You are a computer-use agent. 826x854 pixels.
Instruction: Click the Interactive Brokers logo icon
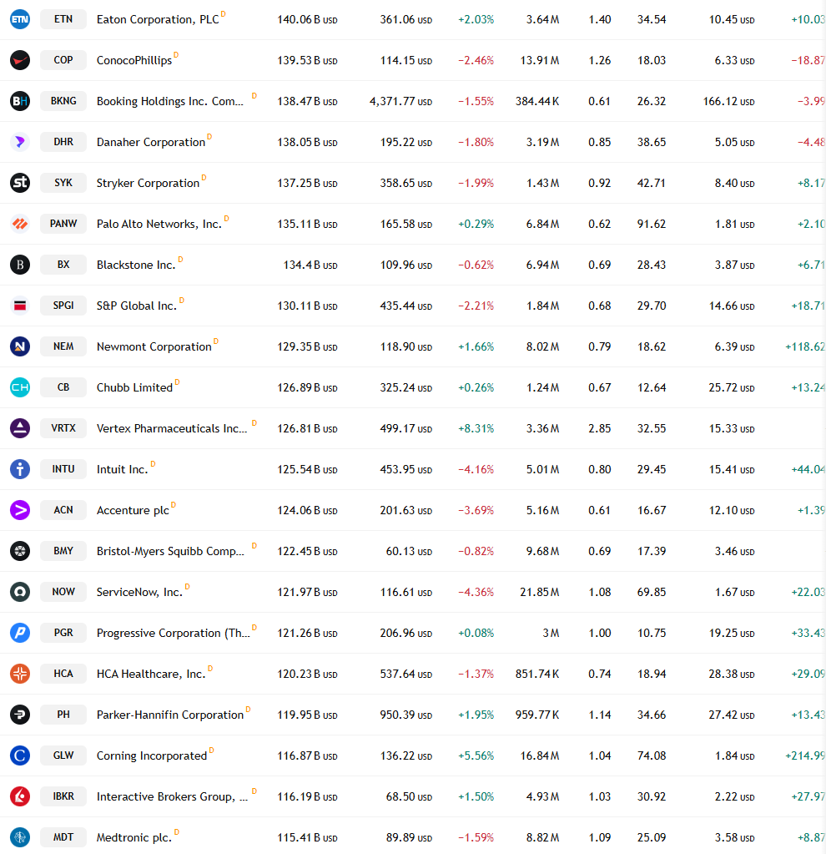pyautogui.click(x=20, y=796)
